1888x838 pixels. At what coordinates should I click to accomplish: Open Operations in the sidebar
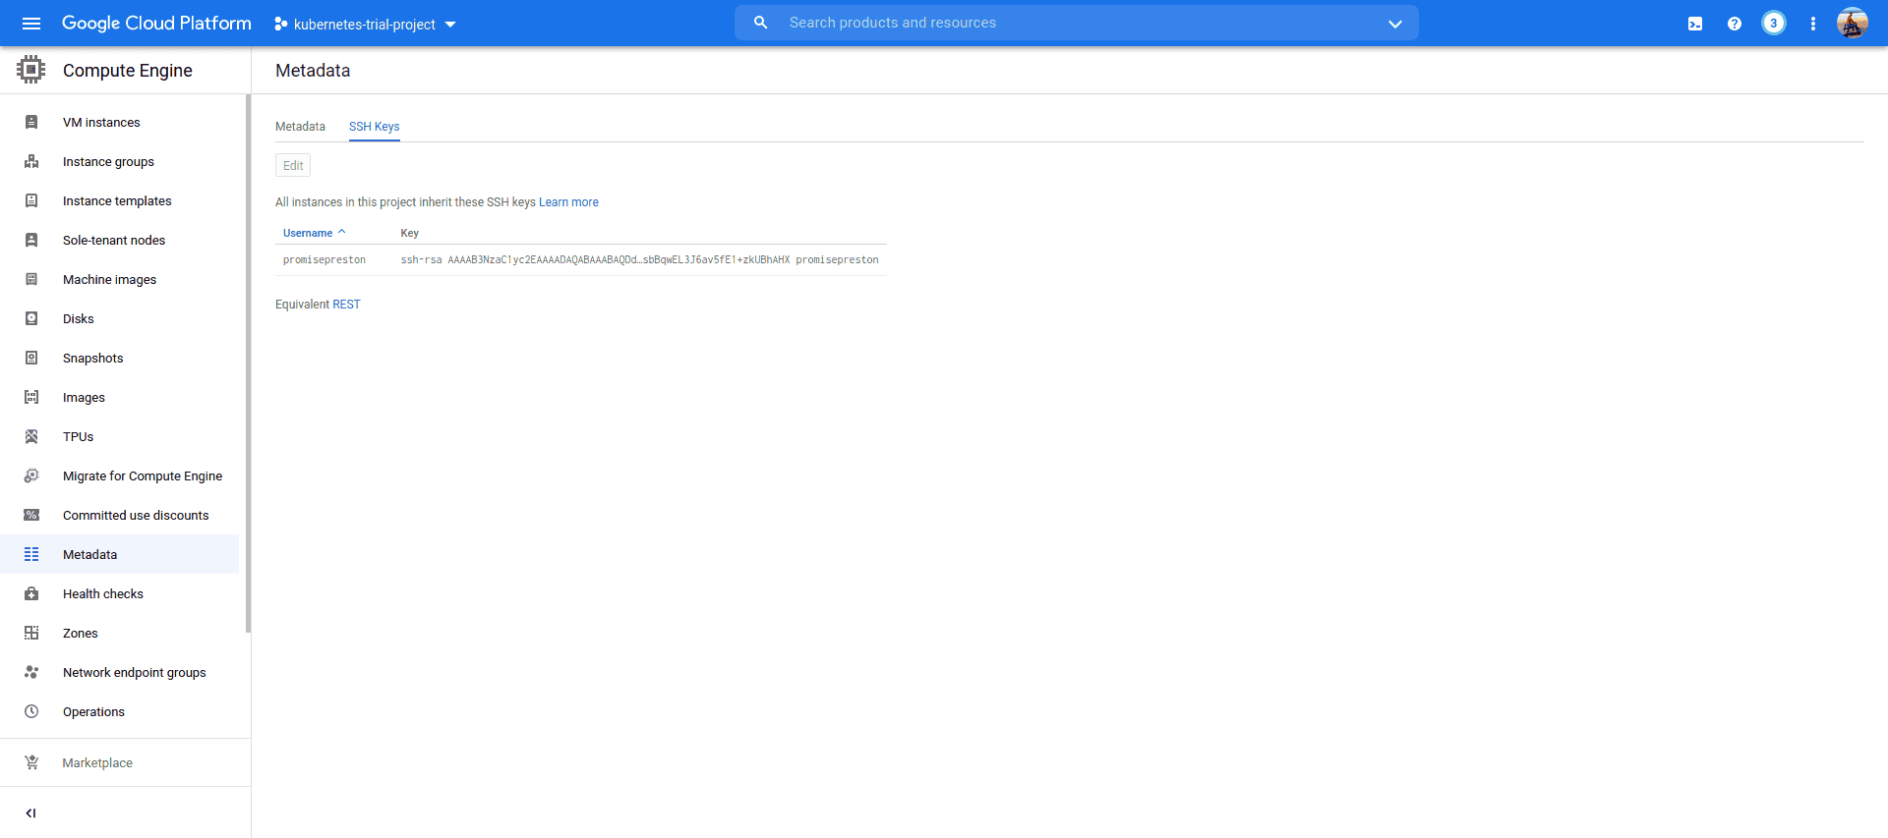(x=93, y=711)
